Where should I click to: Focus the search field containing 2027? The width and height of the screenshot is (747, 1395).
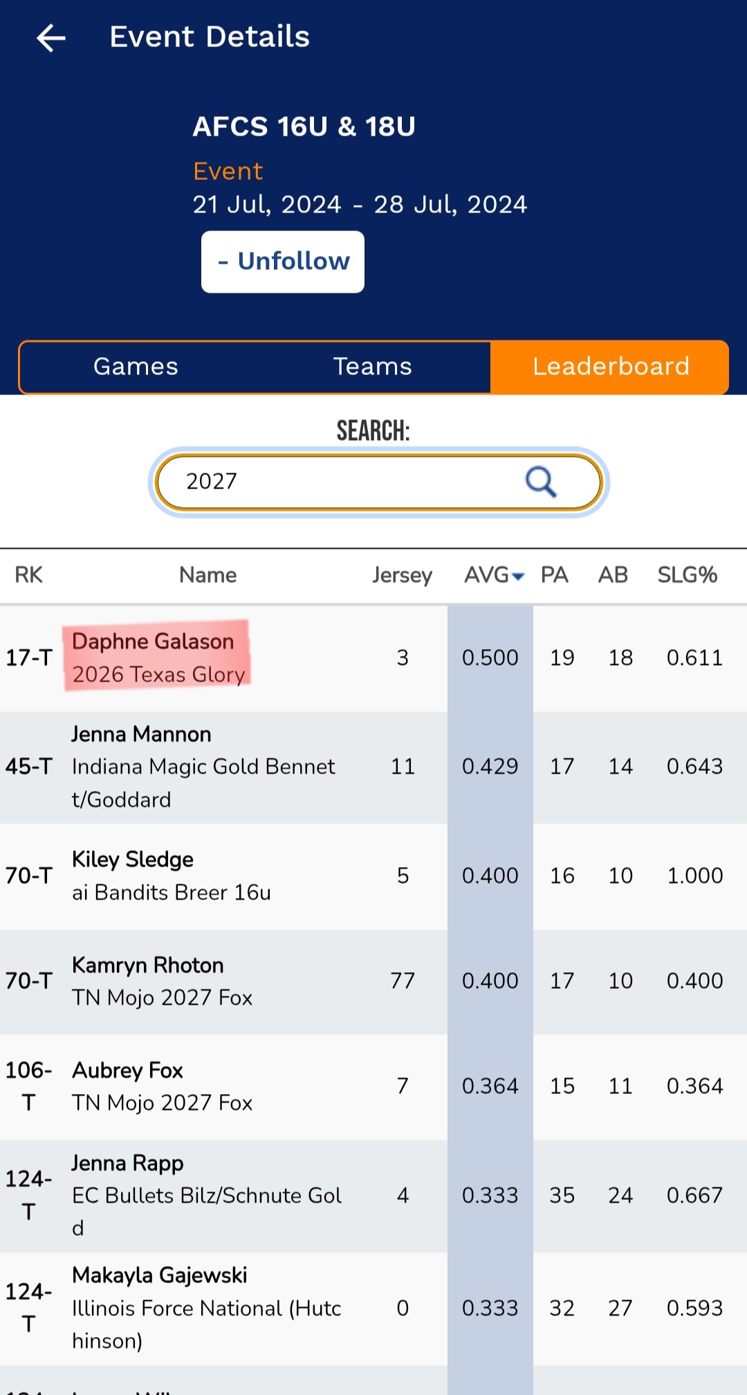tap(378, 482)
